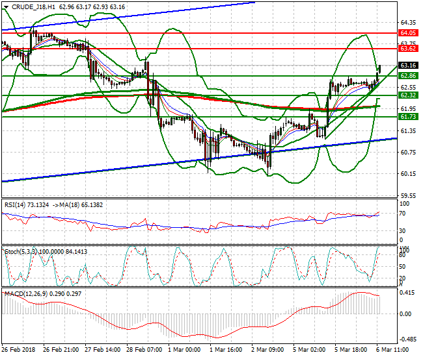
Task: Click the 5 Mar 18:00 time label
Action: coord(351,350)
